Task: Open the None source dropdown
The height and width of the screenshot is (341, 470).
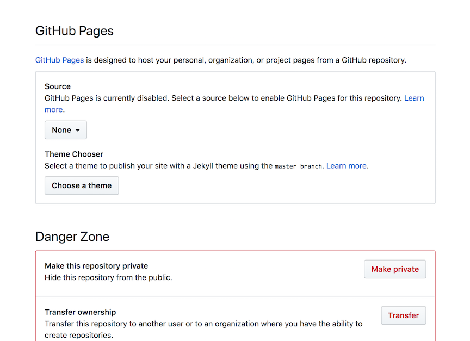Action: coord(65,130)
